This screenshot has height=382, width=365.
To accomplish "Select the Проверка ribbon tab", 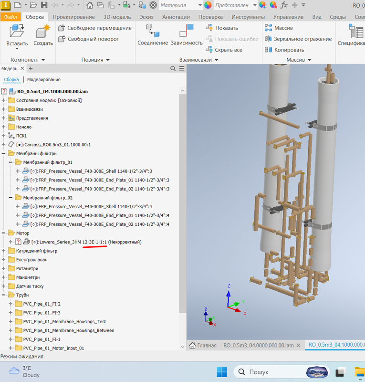I will pyautogui.click(x=210, y=17).
